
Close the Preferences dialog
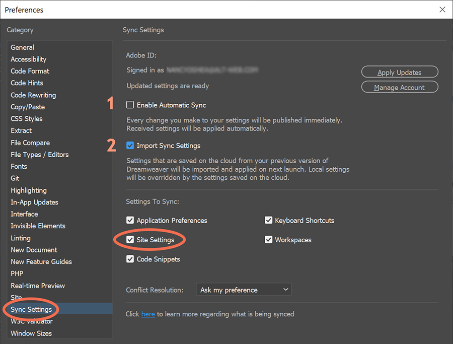[x=442, y=10]
